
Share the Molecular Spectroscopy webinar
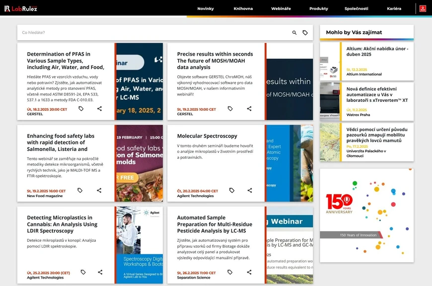point(249,190)
